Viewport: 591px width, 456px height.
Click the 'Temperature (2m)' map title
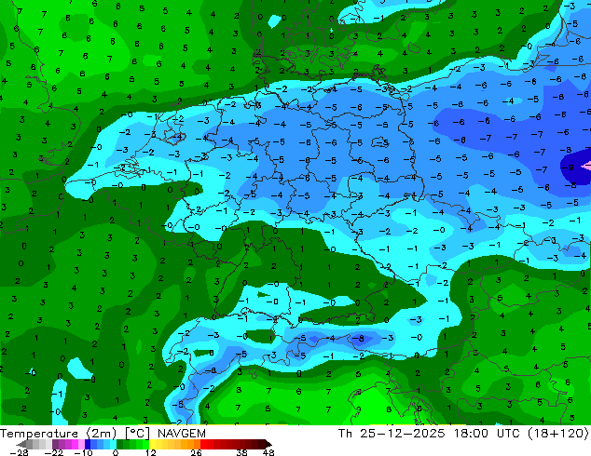coord(58,434)
